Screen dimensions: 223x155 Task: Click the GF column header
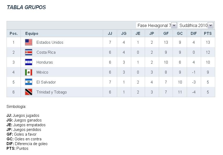[x=166, y=34]
